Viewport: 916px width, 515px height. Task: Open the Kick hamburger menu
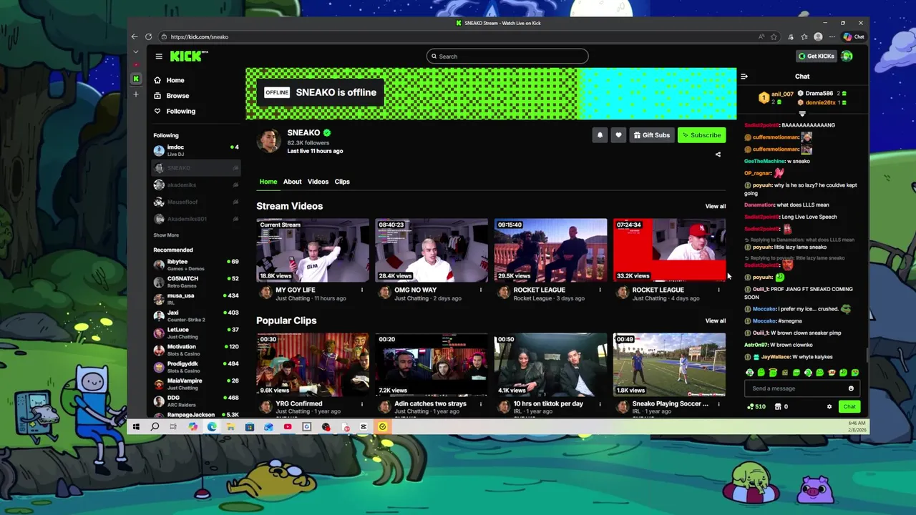coord(159,57)
